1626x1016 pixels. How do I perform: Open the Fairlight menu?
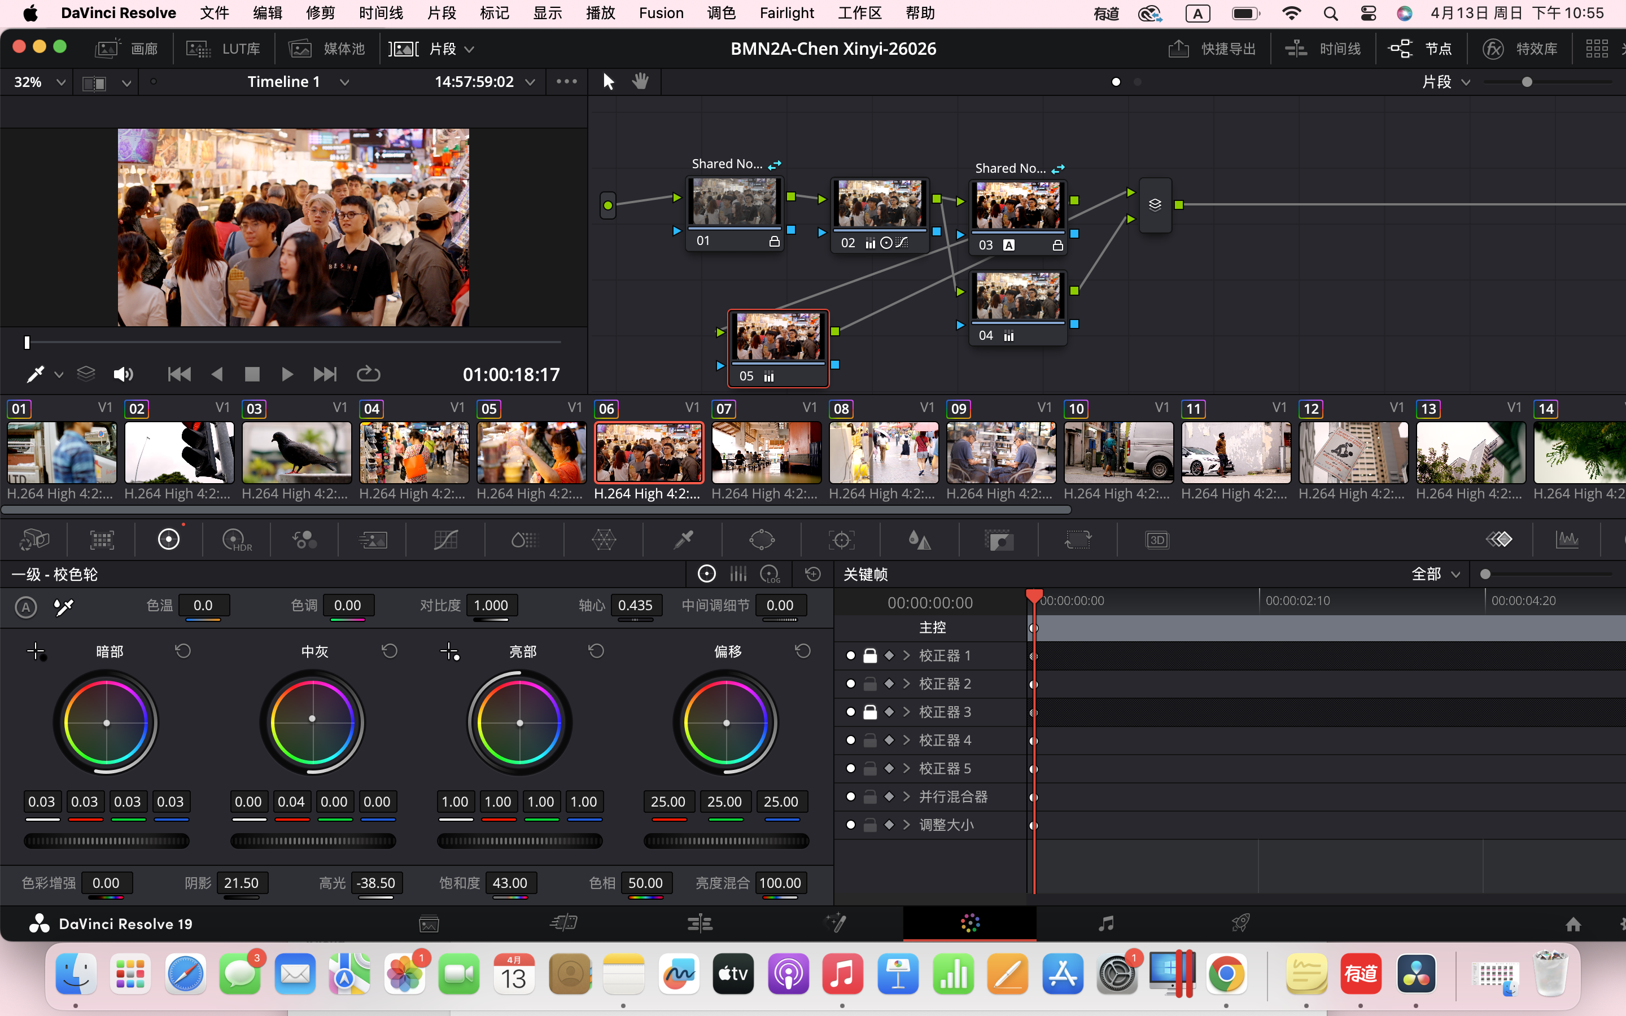[x=786, y=13]
